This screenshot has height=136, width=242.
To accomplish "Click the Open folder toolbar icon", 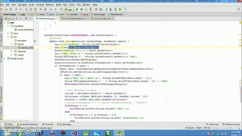I will coord(2,9).
